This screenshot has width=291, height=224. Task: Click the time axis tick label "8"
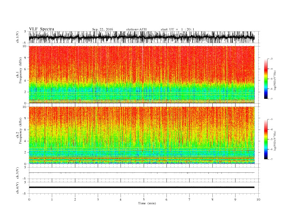(212, 199)
